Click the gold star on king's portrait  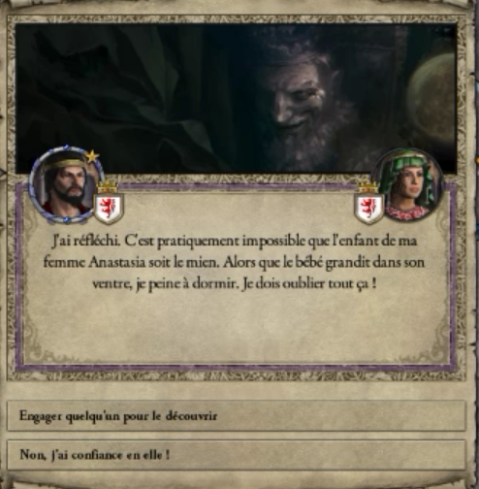pyautogui.click(x=92, y=156)
